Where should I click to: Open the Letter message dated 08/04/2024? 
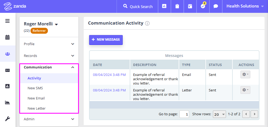coord(109,90)
